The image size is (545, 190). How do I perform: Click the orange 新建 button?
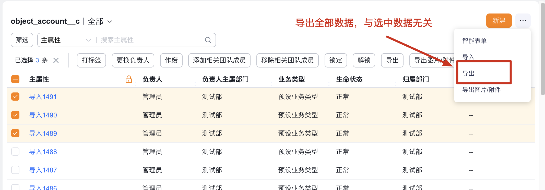[499, 21]
